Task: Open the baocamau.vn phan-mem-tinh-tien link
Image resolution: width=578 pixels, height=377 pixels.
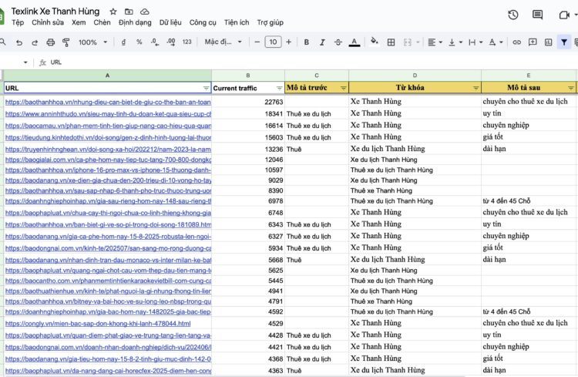Action: [108, 126]
